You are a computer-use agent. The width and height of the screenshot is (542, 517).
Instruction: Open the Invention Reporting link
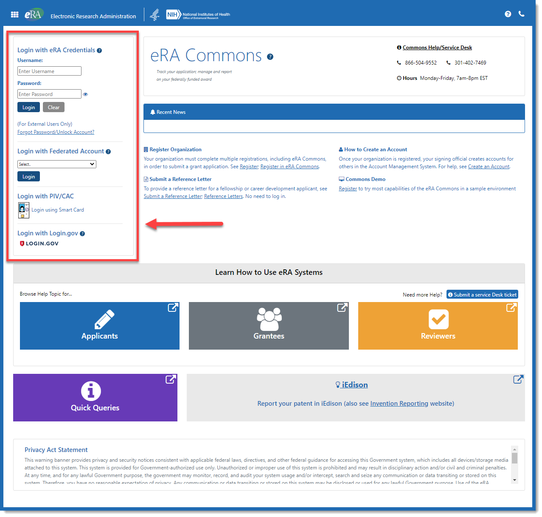pyautogui.click(x=399, y=404)
